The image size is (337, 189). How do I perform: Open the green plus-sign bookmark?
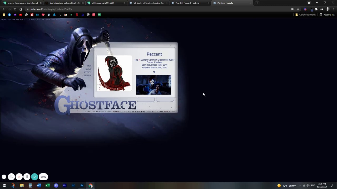click(99, 15)
